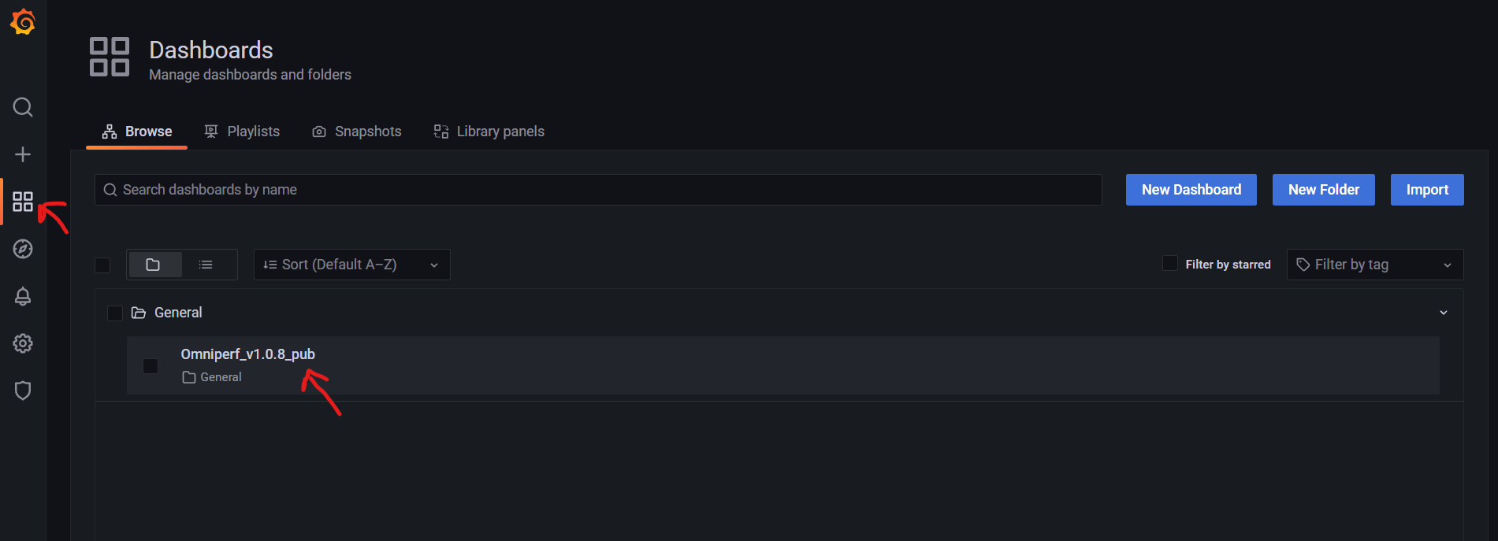Click the Search dashboards by name field
The width and height of the screenshot is (1498, 541).
[x=599, y=190]
